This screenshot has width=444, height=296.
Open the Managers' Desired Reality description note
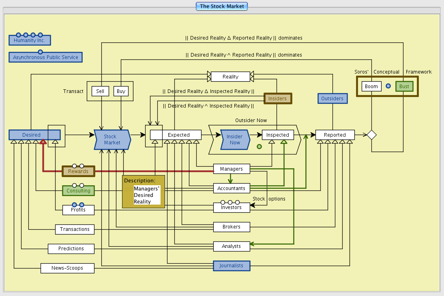[x=144, y=192]
